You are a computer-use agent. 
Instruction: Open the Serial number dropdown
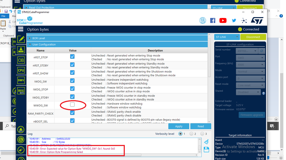coord(246,51)
